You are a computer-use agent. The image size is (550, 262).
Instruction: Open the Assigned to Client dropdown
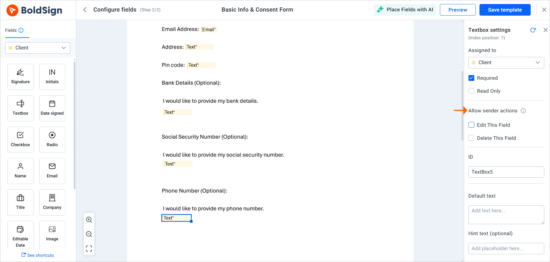(x=506, y=63)
